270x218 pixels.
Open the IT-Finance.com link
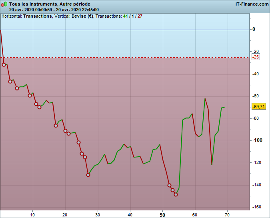click(x=252, y=4)
